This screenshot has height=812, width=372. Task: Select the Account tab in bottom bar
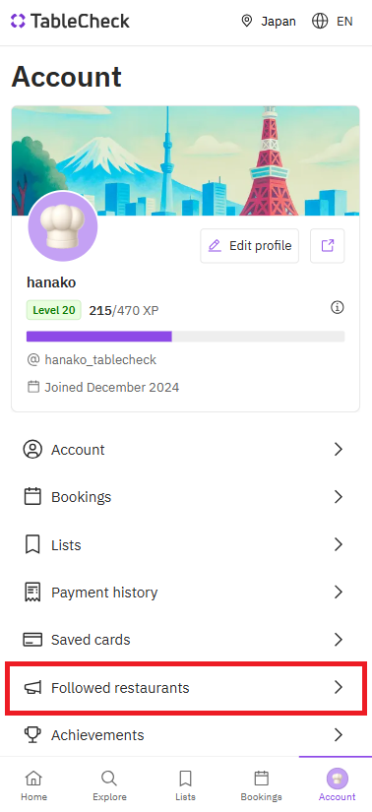click(x=337, y=784)
